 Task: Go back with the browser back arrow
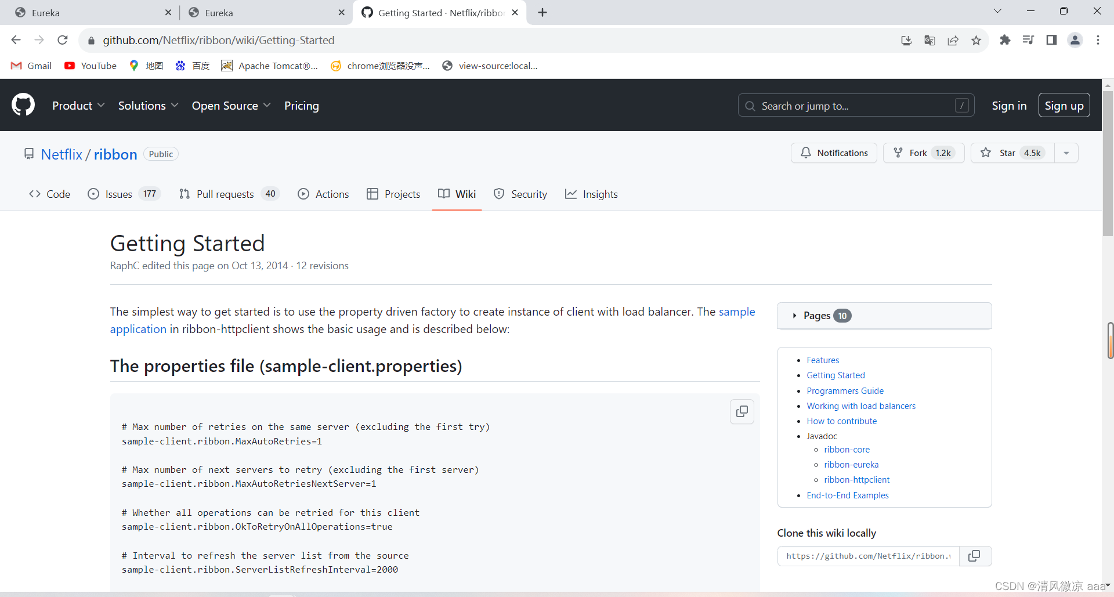16,40
